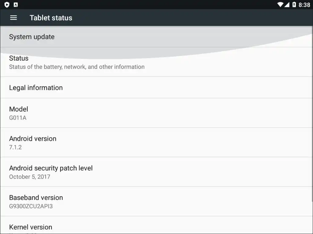
Task: Tap the Wi-Fi signal icon
Action: (280, 5)
